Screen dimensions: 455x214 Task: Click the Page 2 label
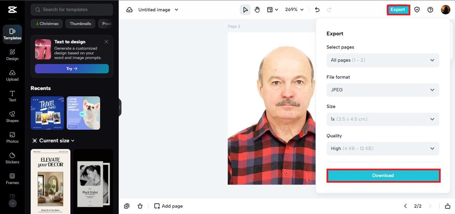(234, 26)
